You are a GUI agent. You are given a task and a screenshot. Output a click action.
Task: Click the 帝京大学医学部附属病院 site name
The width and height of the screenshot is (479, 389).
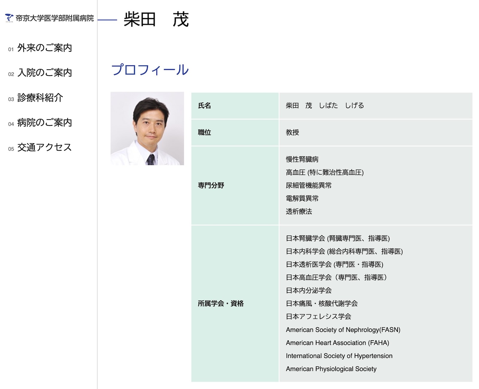pyautogui.click(x=54, y=18)
